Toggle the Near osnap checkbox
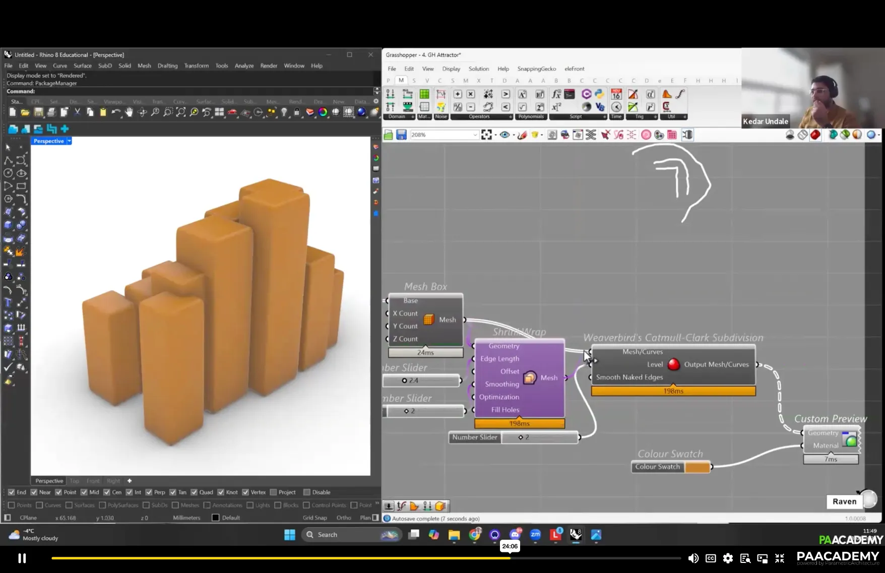The width and height of the screenshot is (885, 573). [34, 492]
